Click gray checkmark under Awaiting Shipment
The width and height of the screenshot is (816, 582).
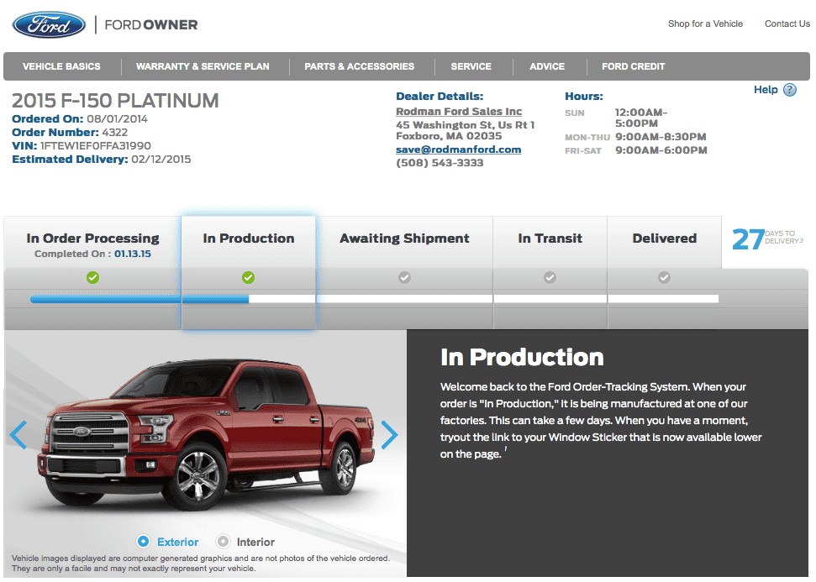click(x=404, y=278)
